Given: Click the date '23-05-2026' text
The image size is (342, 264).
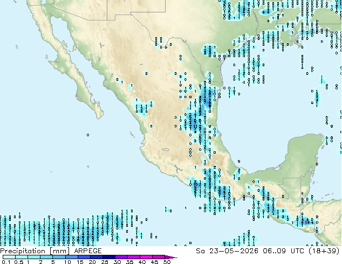Looking at the screenshot, I should [x=234, y=251].
